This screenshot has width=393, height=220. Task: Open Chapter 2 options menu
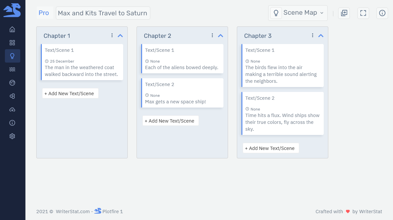tap(212, 35)
